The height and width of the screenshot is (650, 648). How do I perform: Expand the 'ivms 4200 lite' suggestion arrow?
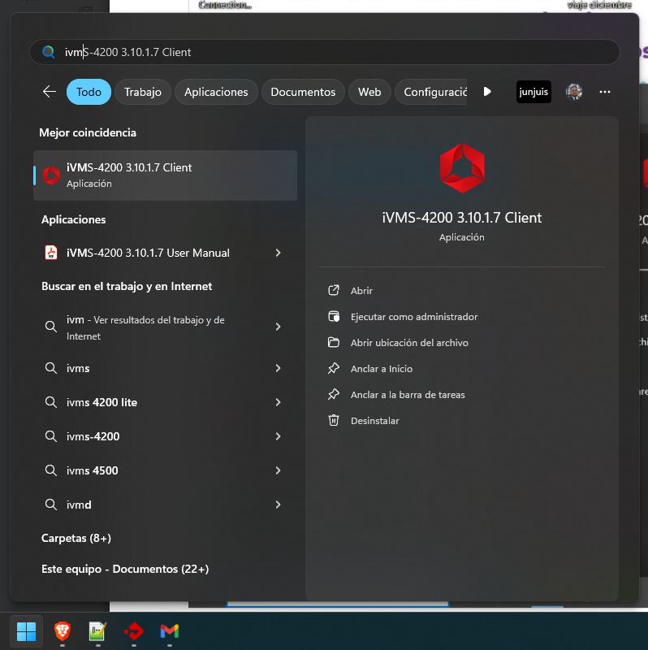[x=278, y=402]
